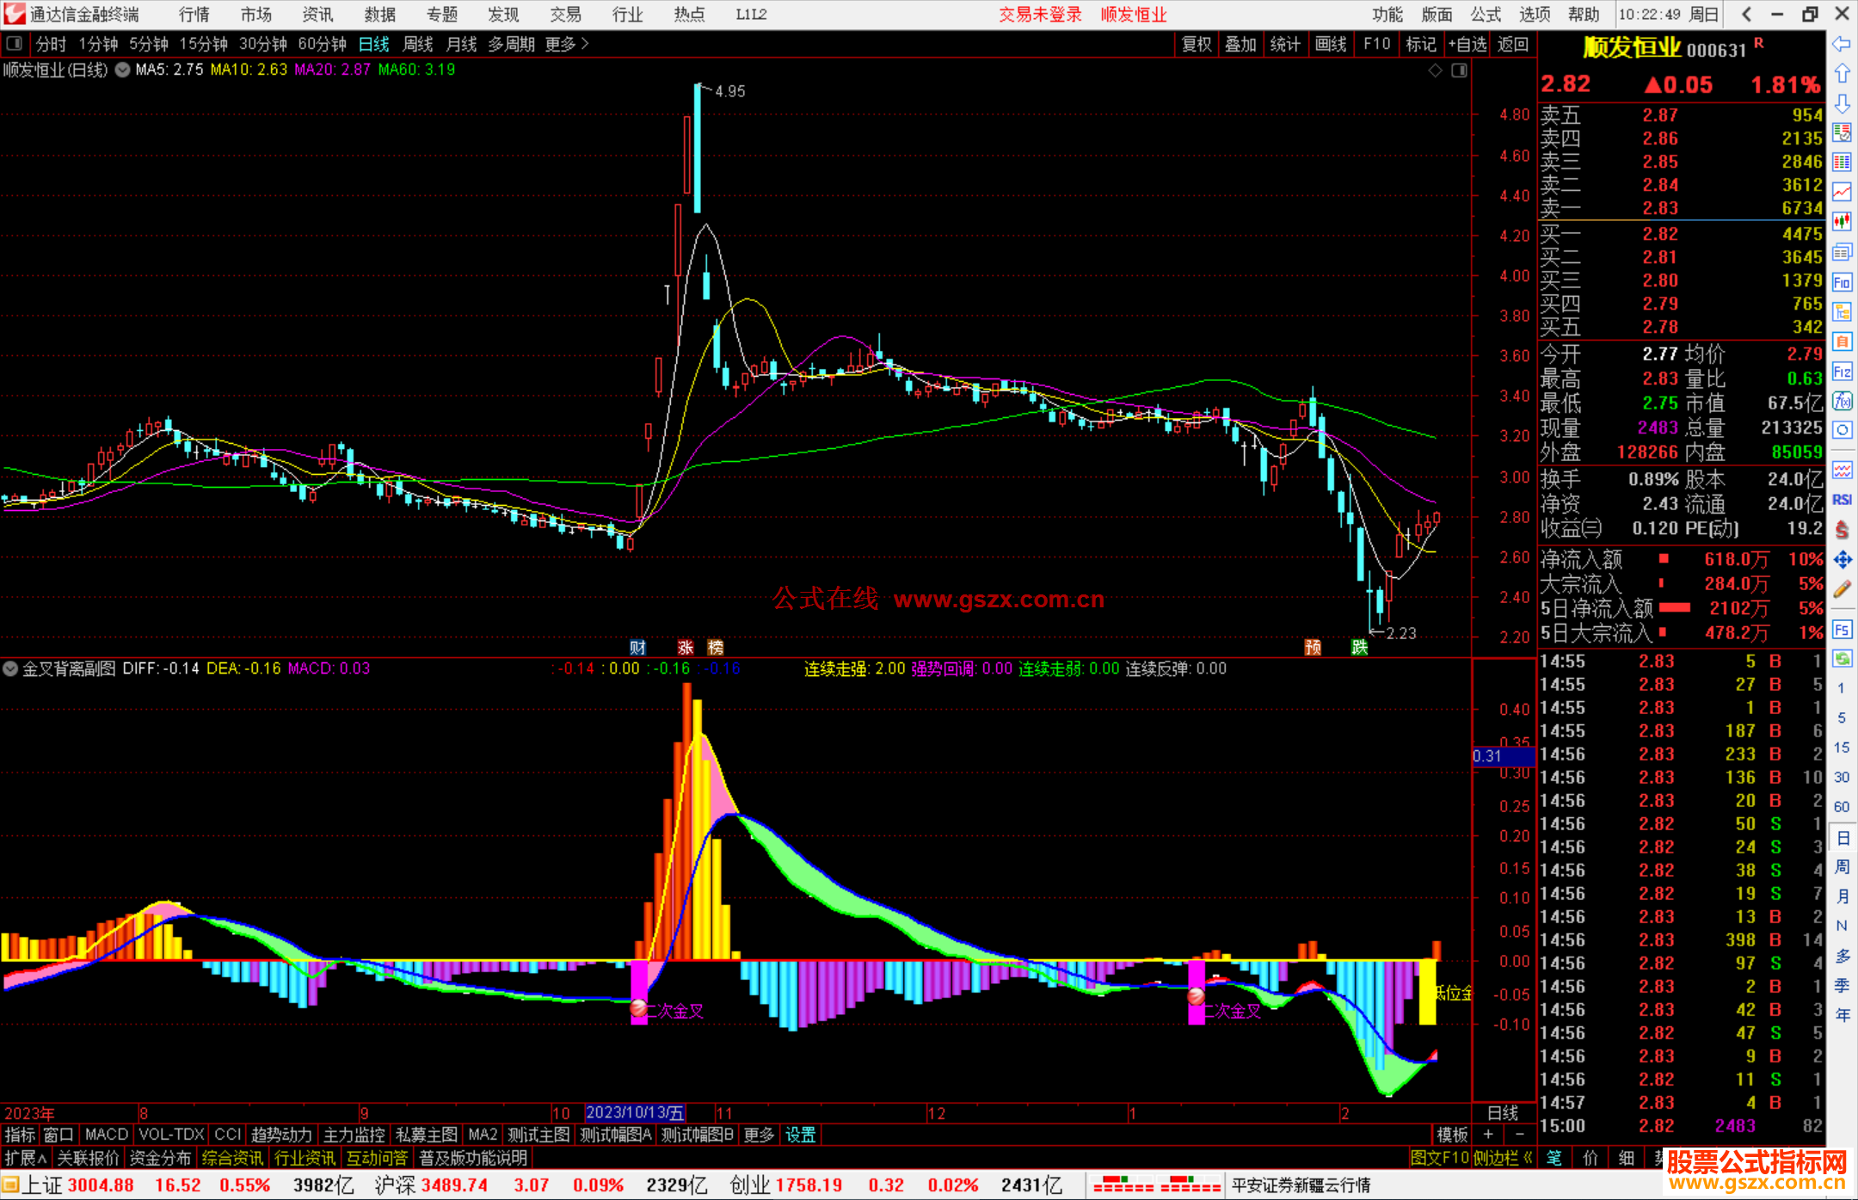Select the pencil drawing tool icon

point(1842,589)
